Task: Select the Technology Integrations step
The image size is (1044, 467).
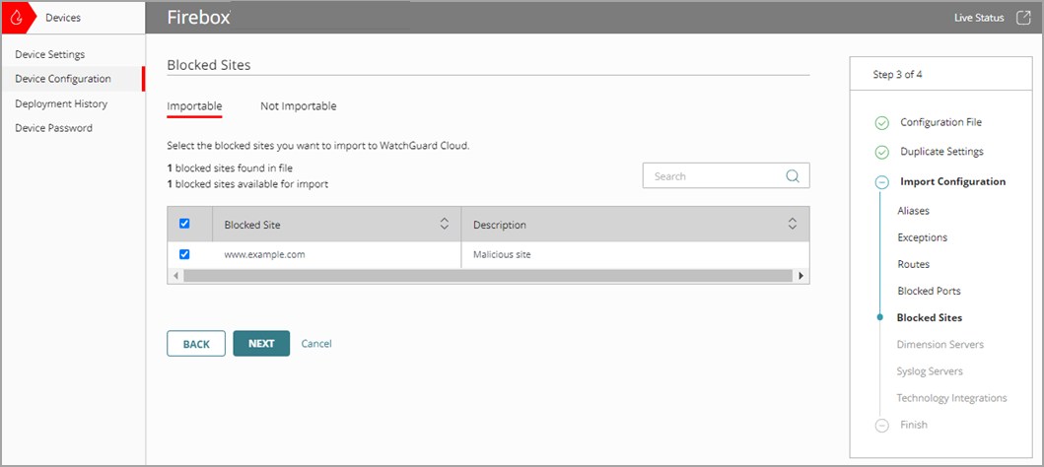Action: pos(951,398)
